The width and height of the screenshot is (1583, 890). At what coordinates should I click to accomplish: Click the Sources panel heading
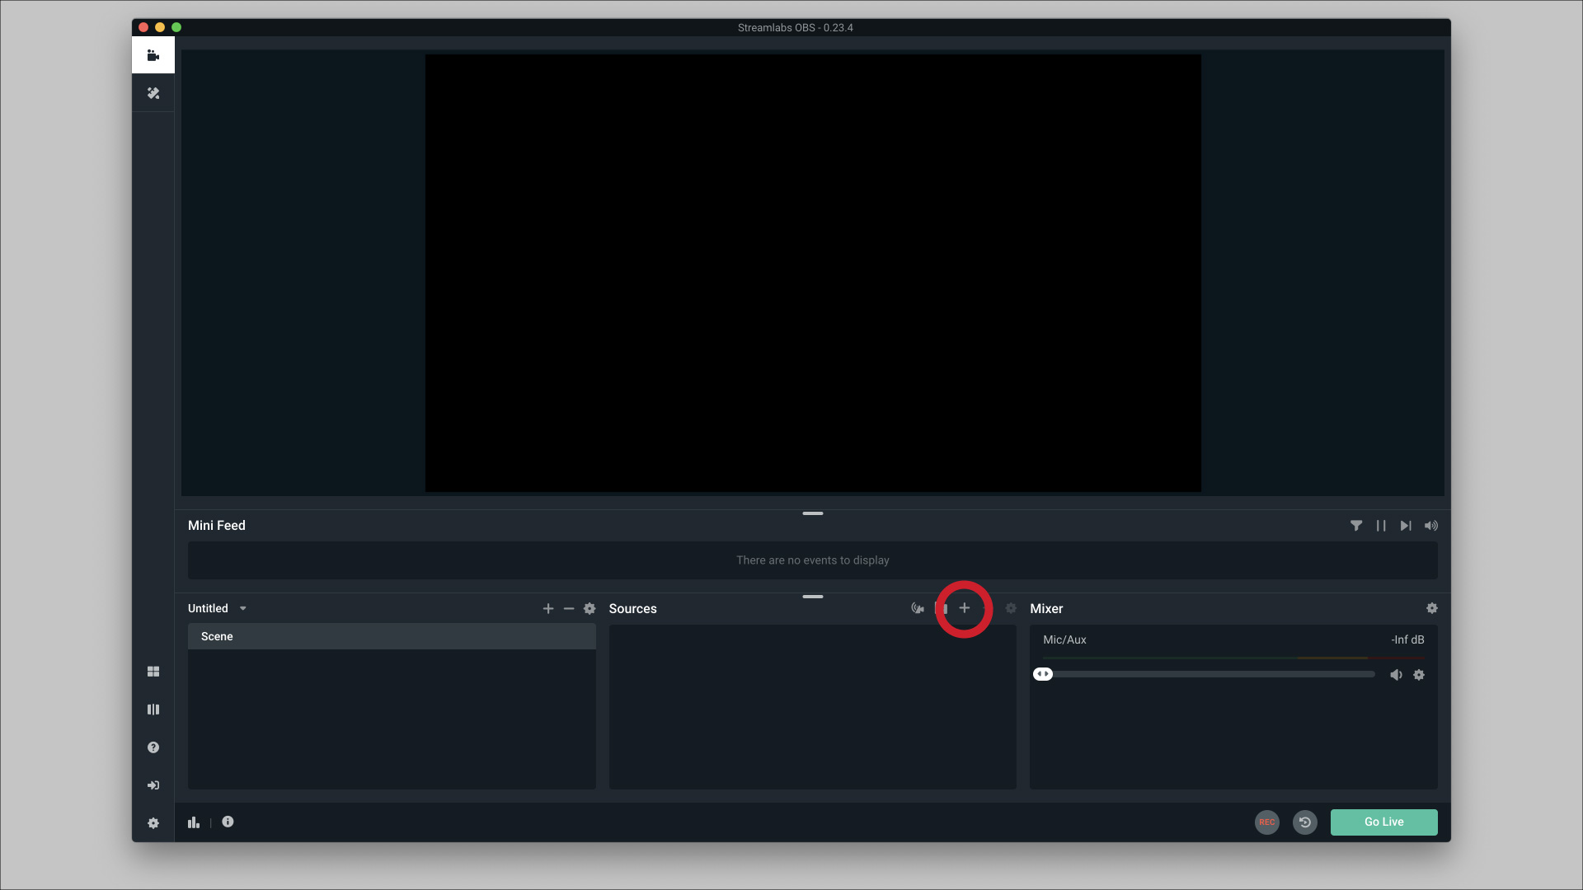tap(633, 609)
